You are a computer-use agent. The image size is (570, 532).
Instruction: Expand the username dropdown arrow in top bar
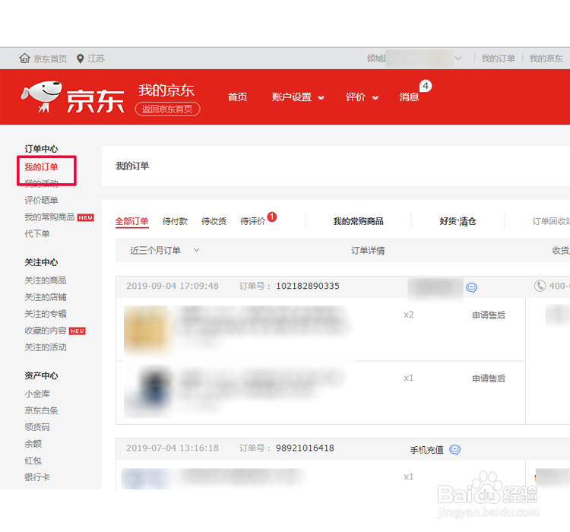click(x=458, y=59)
